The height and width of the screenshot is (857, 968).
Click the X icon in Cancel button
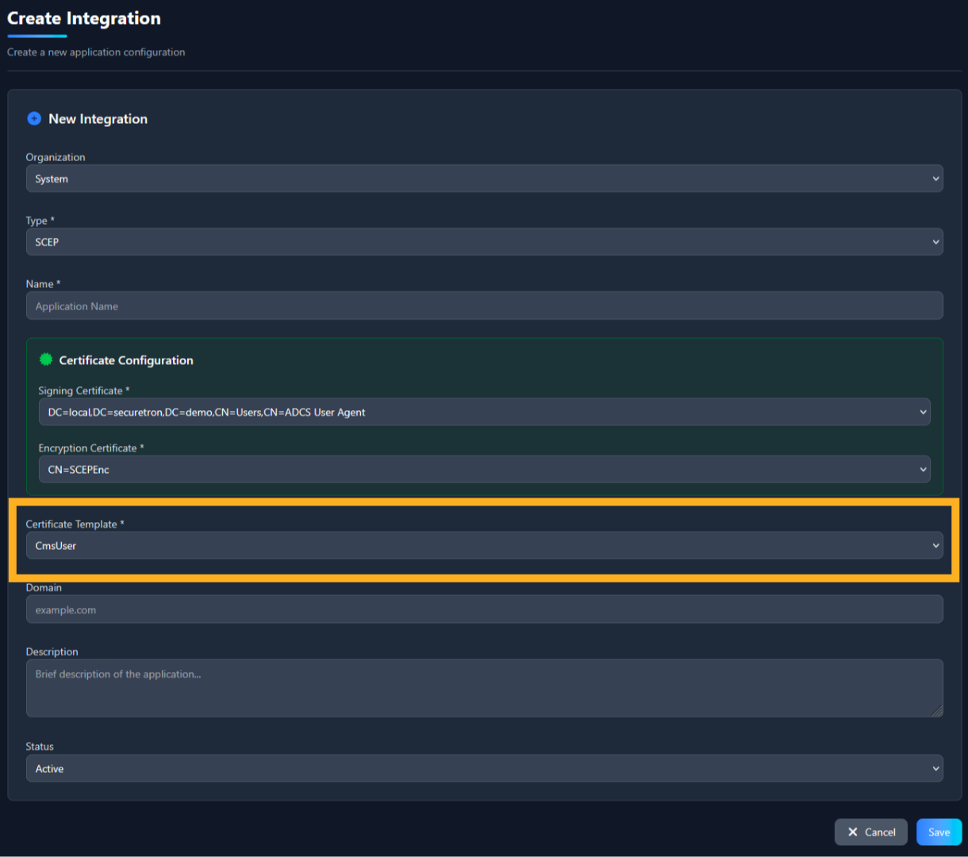(x=853, y=832)
